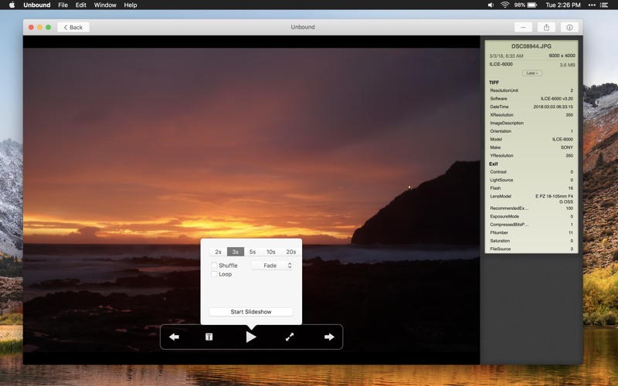Enable the Shuffle checkbox

pyautogui.click(x=215, y=266)
